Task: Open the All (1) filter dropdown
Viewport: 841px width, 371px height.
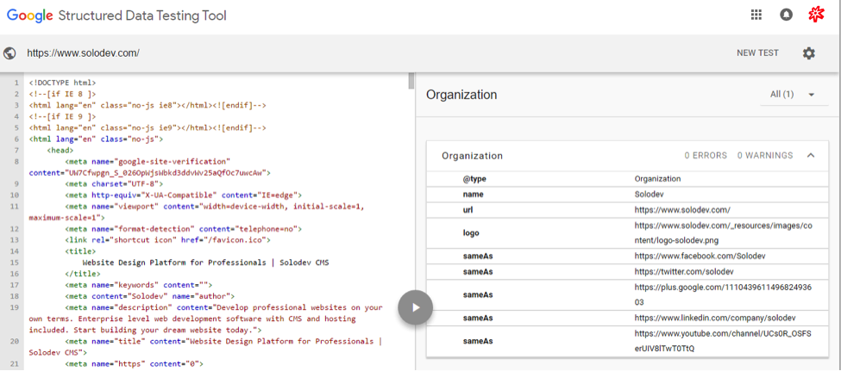Action: point(793,95)
